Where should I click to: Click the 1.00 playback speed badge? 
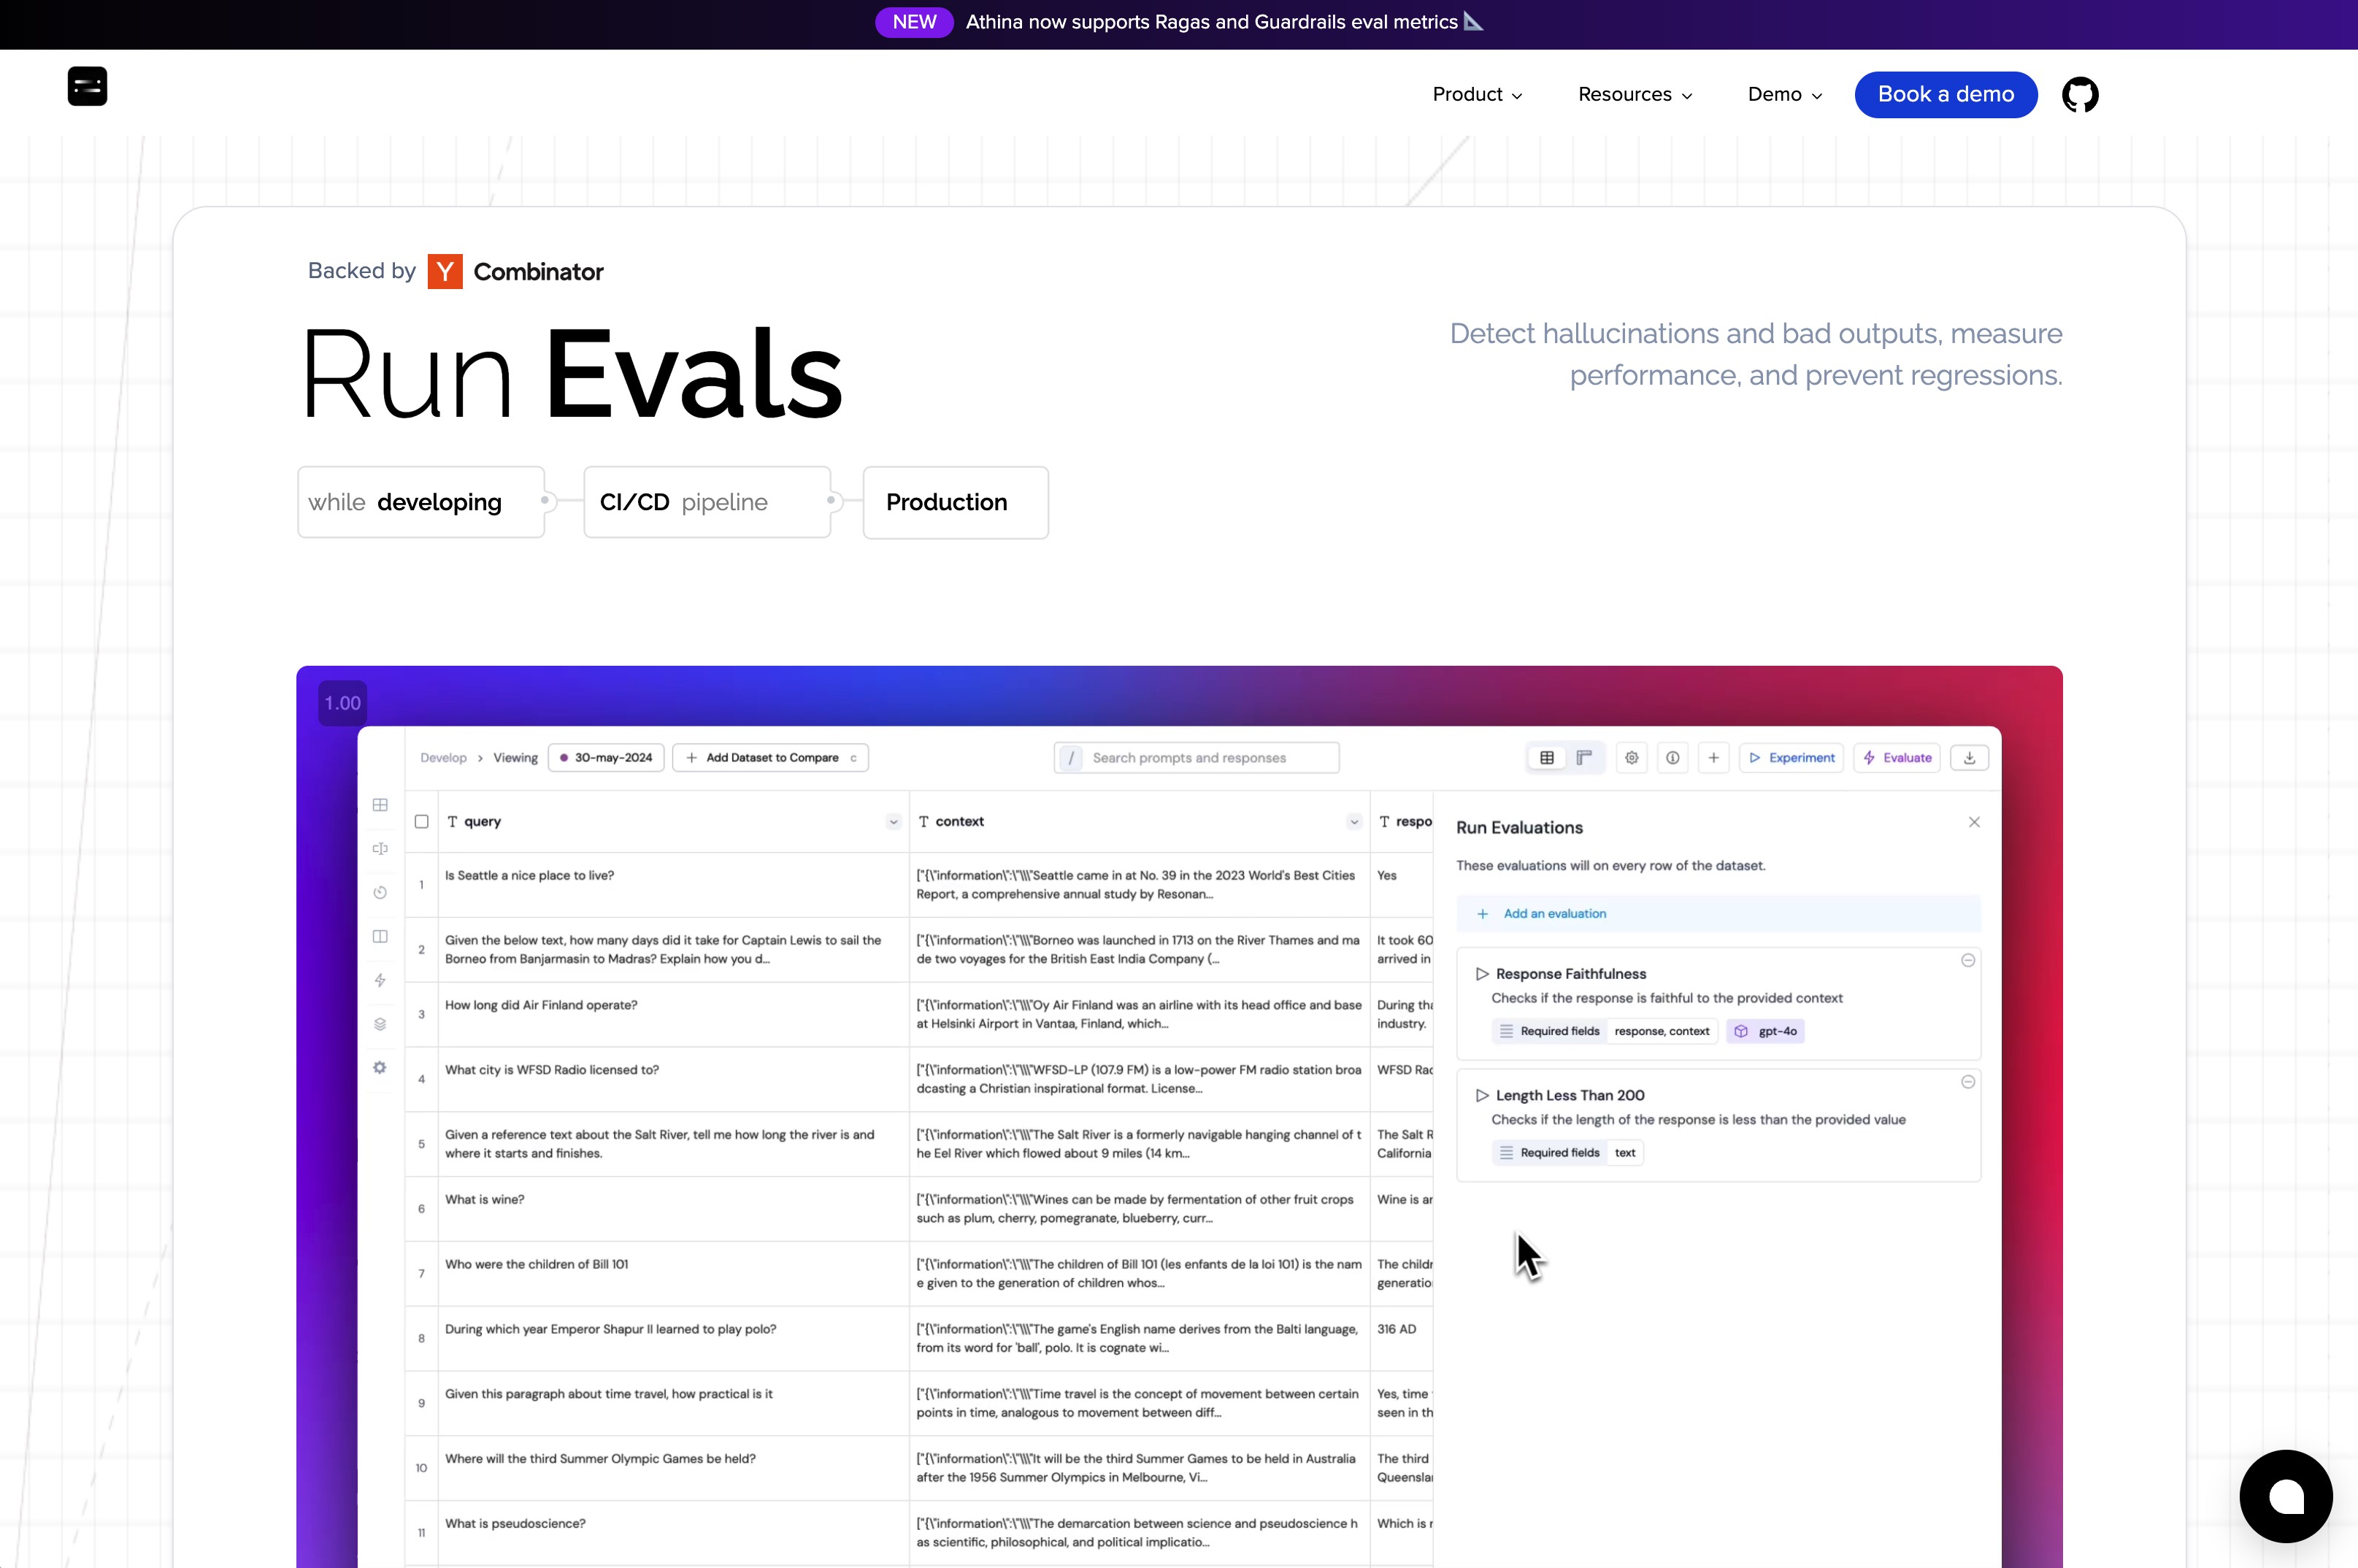click(342, 703)
